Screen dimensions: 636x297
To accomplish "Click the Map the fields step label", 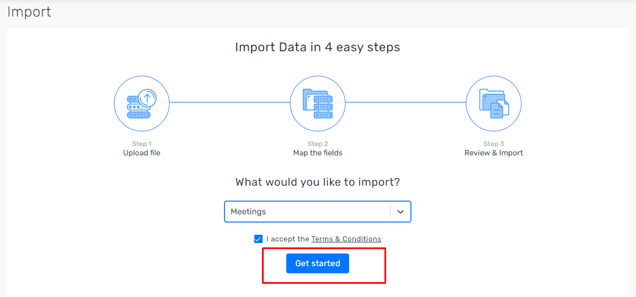I will [318, 153].
